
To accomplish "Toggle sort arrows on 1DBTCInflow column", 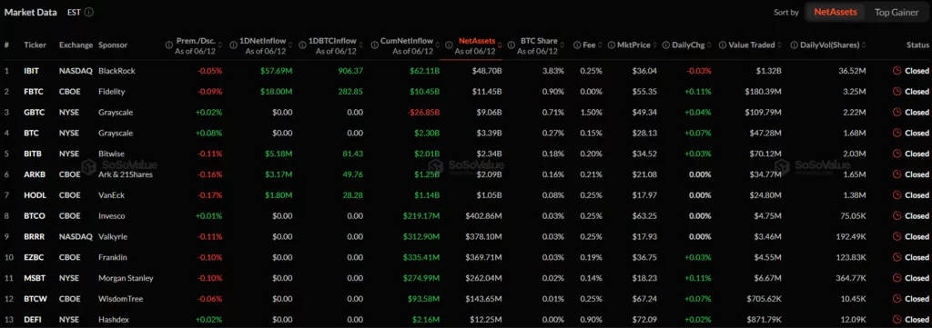I will [360, 45].
